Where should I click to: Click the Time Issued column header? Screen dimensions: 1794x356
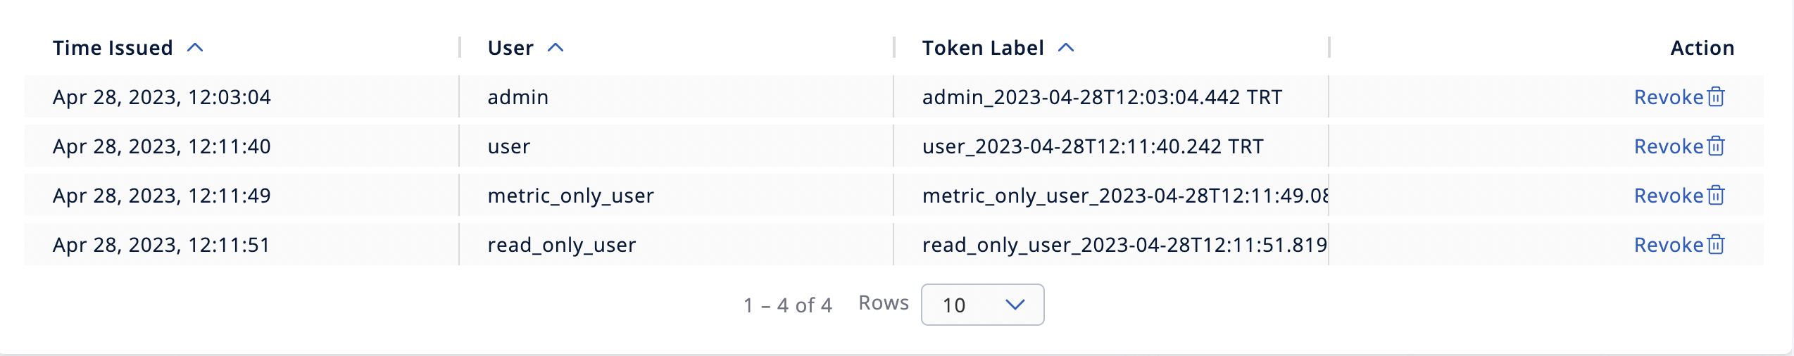pos(113,48)
